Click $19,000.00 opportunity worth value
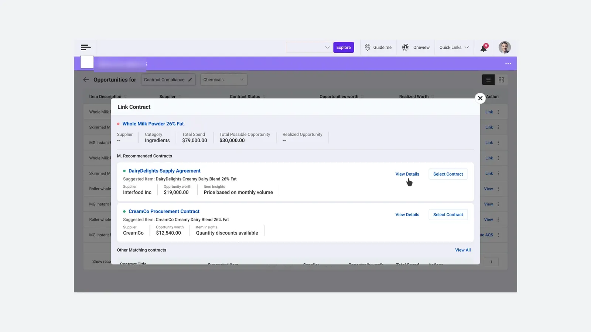The height and width of the screenshot is (332, 591). 176,192
